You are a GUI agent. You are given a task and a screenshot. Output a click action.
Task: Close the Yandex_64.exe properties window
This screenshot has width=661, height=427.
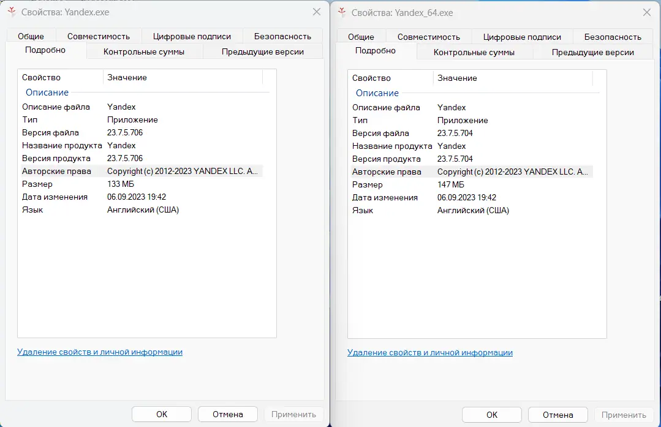647,12
